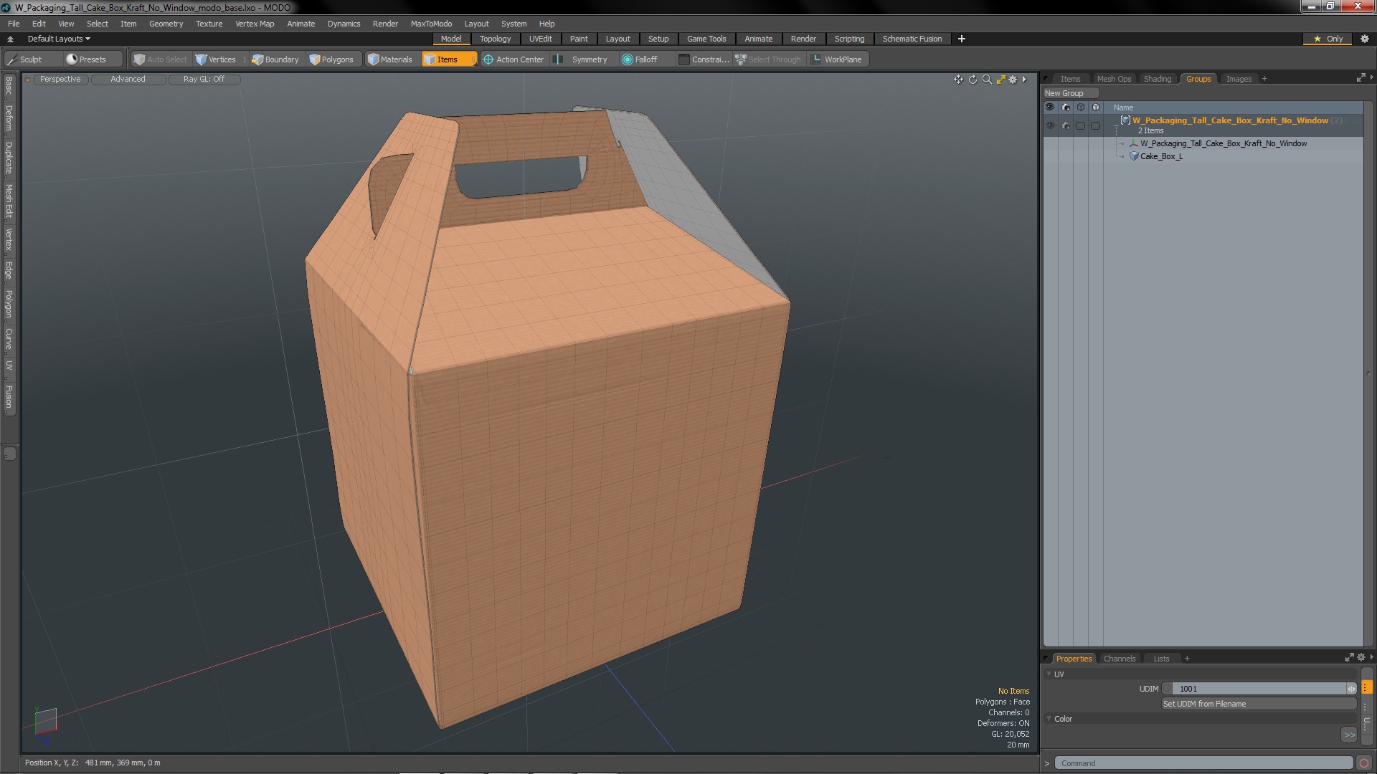Viewport: 1377px width, 774px height.
Task: Toggle visibility eye of the group row
Action: point(1050,125)
